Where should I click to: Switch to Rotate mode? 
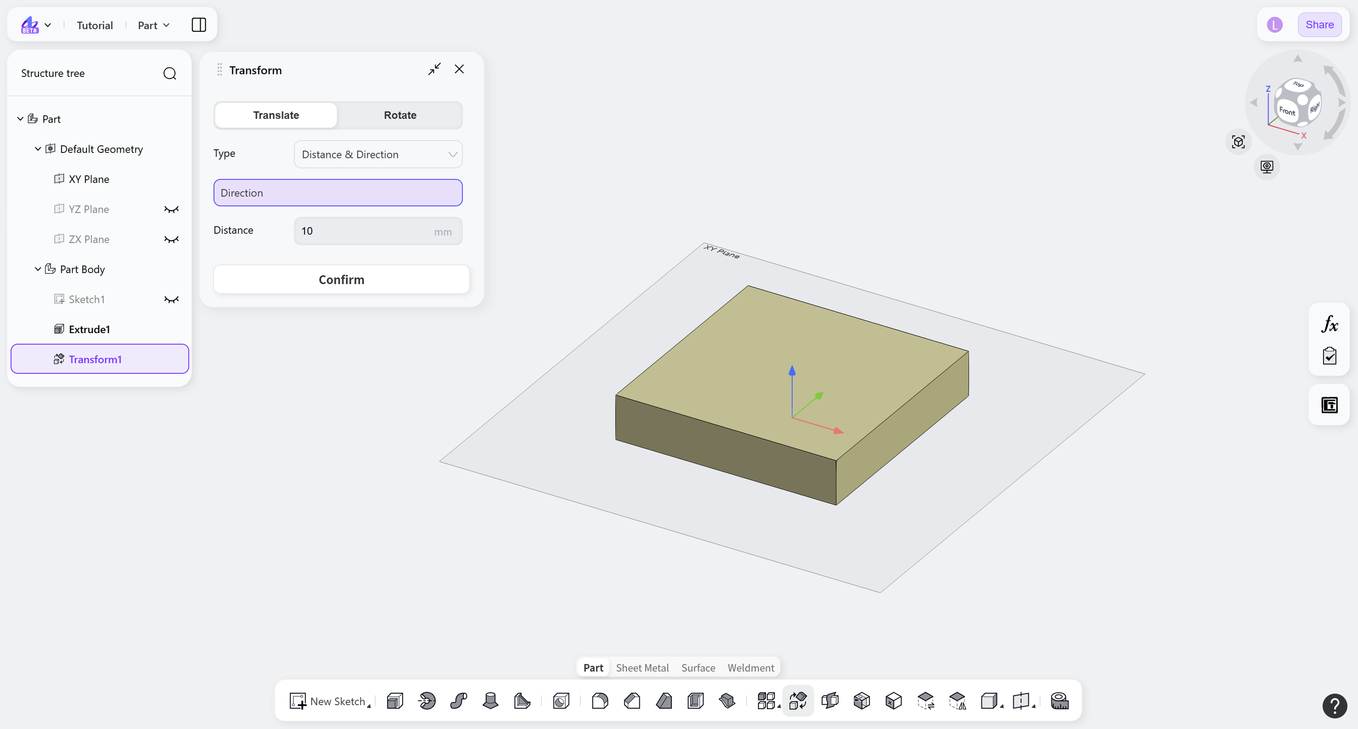[400, 115]
